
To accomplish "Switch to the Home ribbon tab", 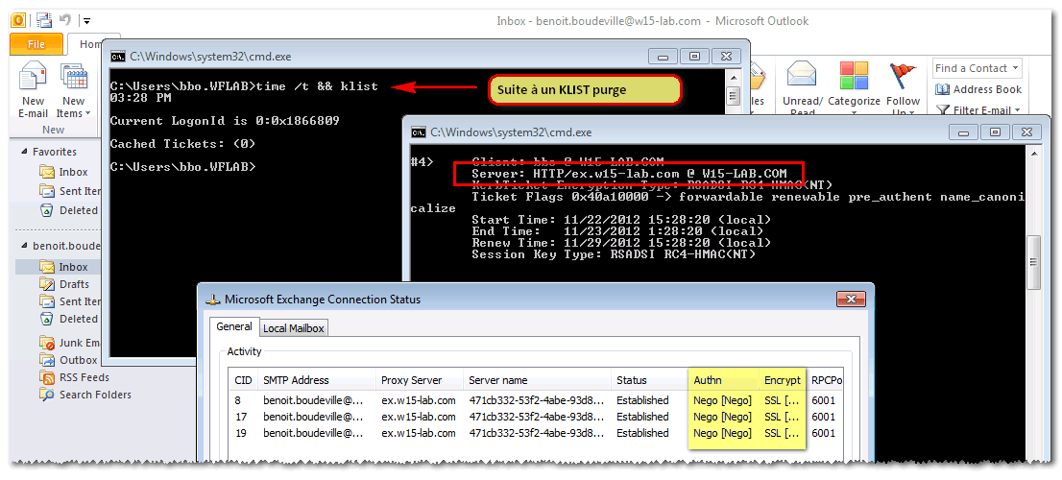I will click(90, 45).
